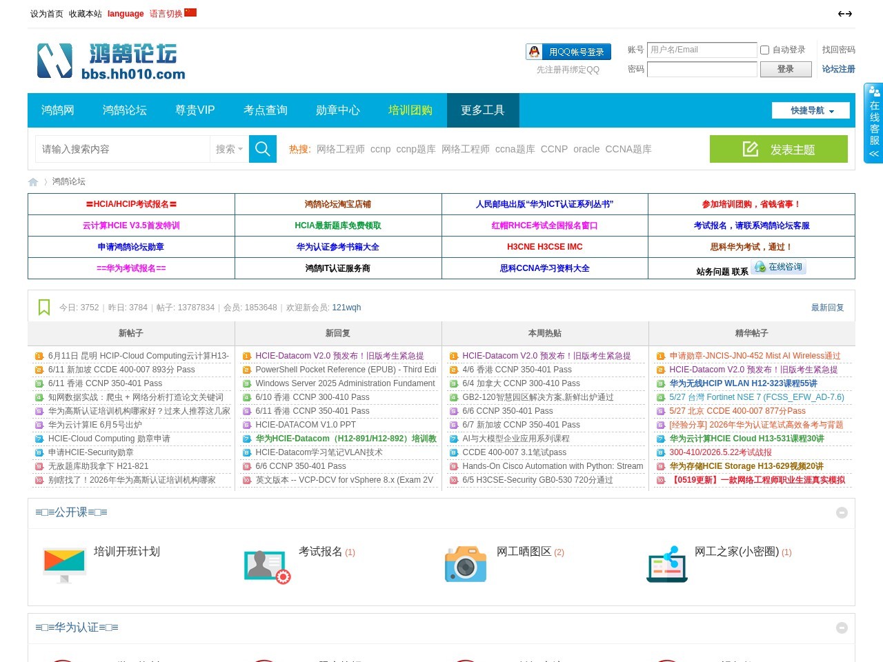This screenshot has width=883, height=662.
Task: Switch to the 精华帖子 column header
Action: coord(752,333)
